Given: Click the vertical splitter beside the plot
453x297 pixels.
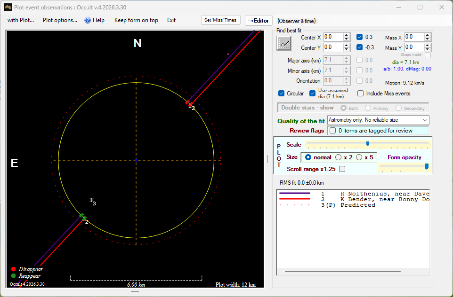Looking at the screenshot, I should tap(268, 158).
